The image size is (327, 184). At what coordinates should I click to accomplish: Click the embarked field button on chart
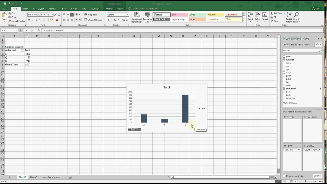click(x=134, y=129)
